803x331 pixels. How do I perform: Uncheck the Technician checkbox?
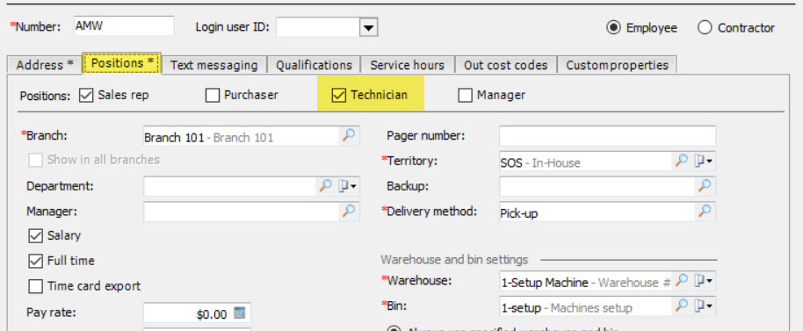pyautogui.click(x=338, y=95)
